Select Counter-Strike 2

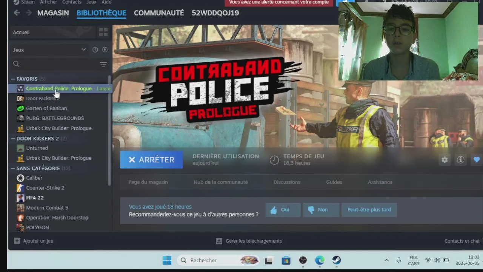coord(45,188)
